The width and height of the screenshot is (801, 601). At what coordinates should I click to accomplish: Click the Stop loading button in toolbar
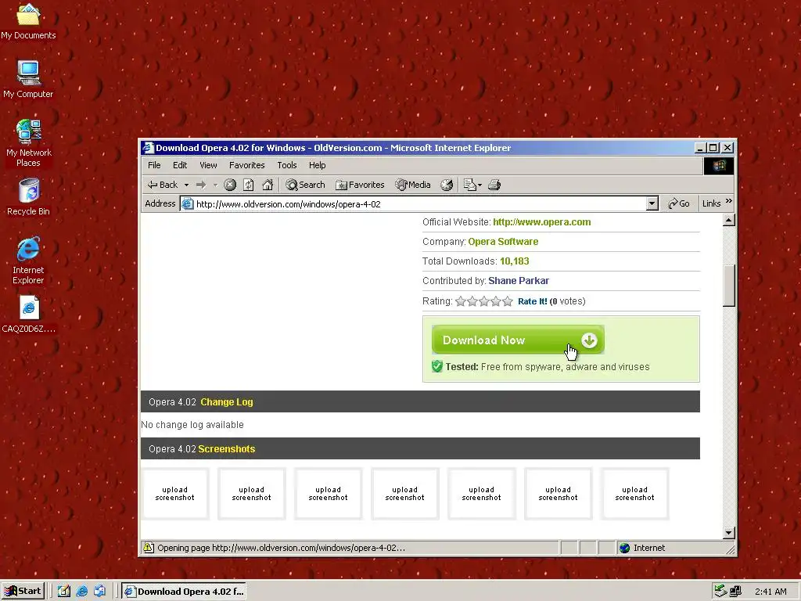pyautogui.click(x=230, y=185)
